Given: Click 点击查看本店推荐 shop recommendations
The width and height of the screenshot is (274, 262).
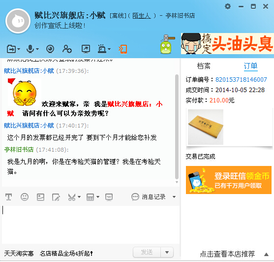Looking at the screenshot, I should (x=227, y=254).
